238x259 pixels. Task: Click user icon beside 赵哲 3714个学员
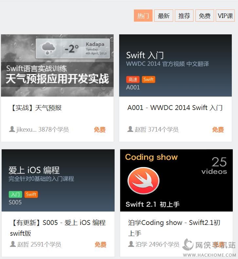[130, 129]
